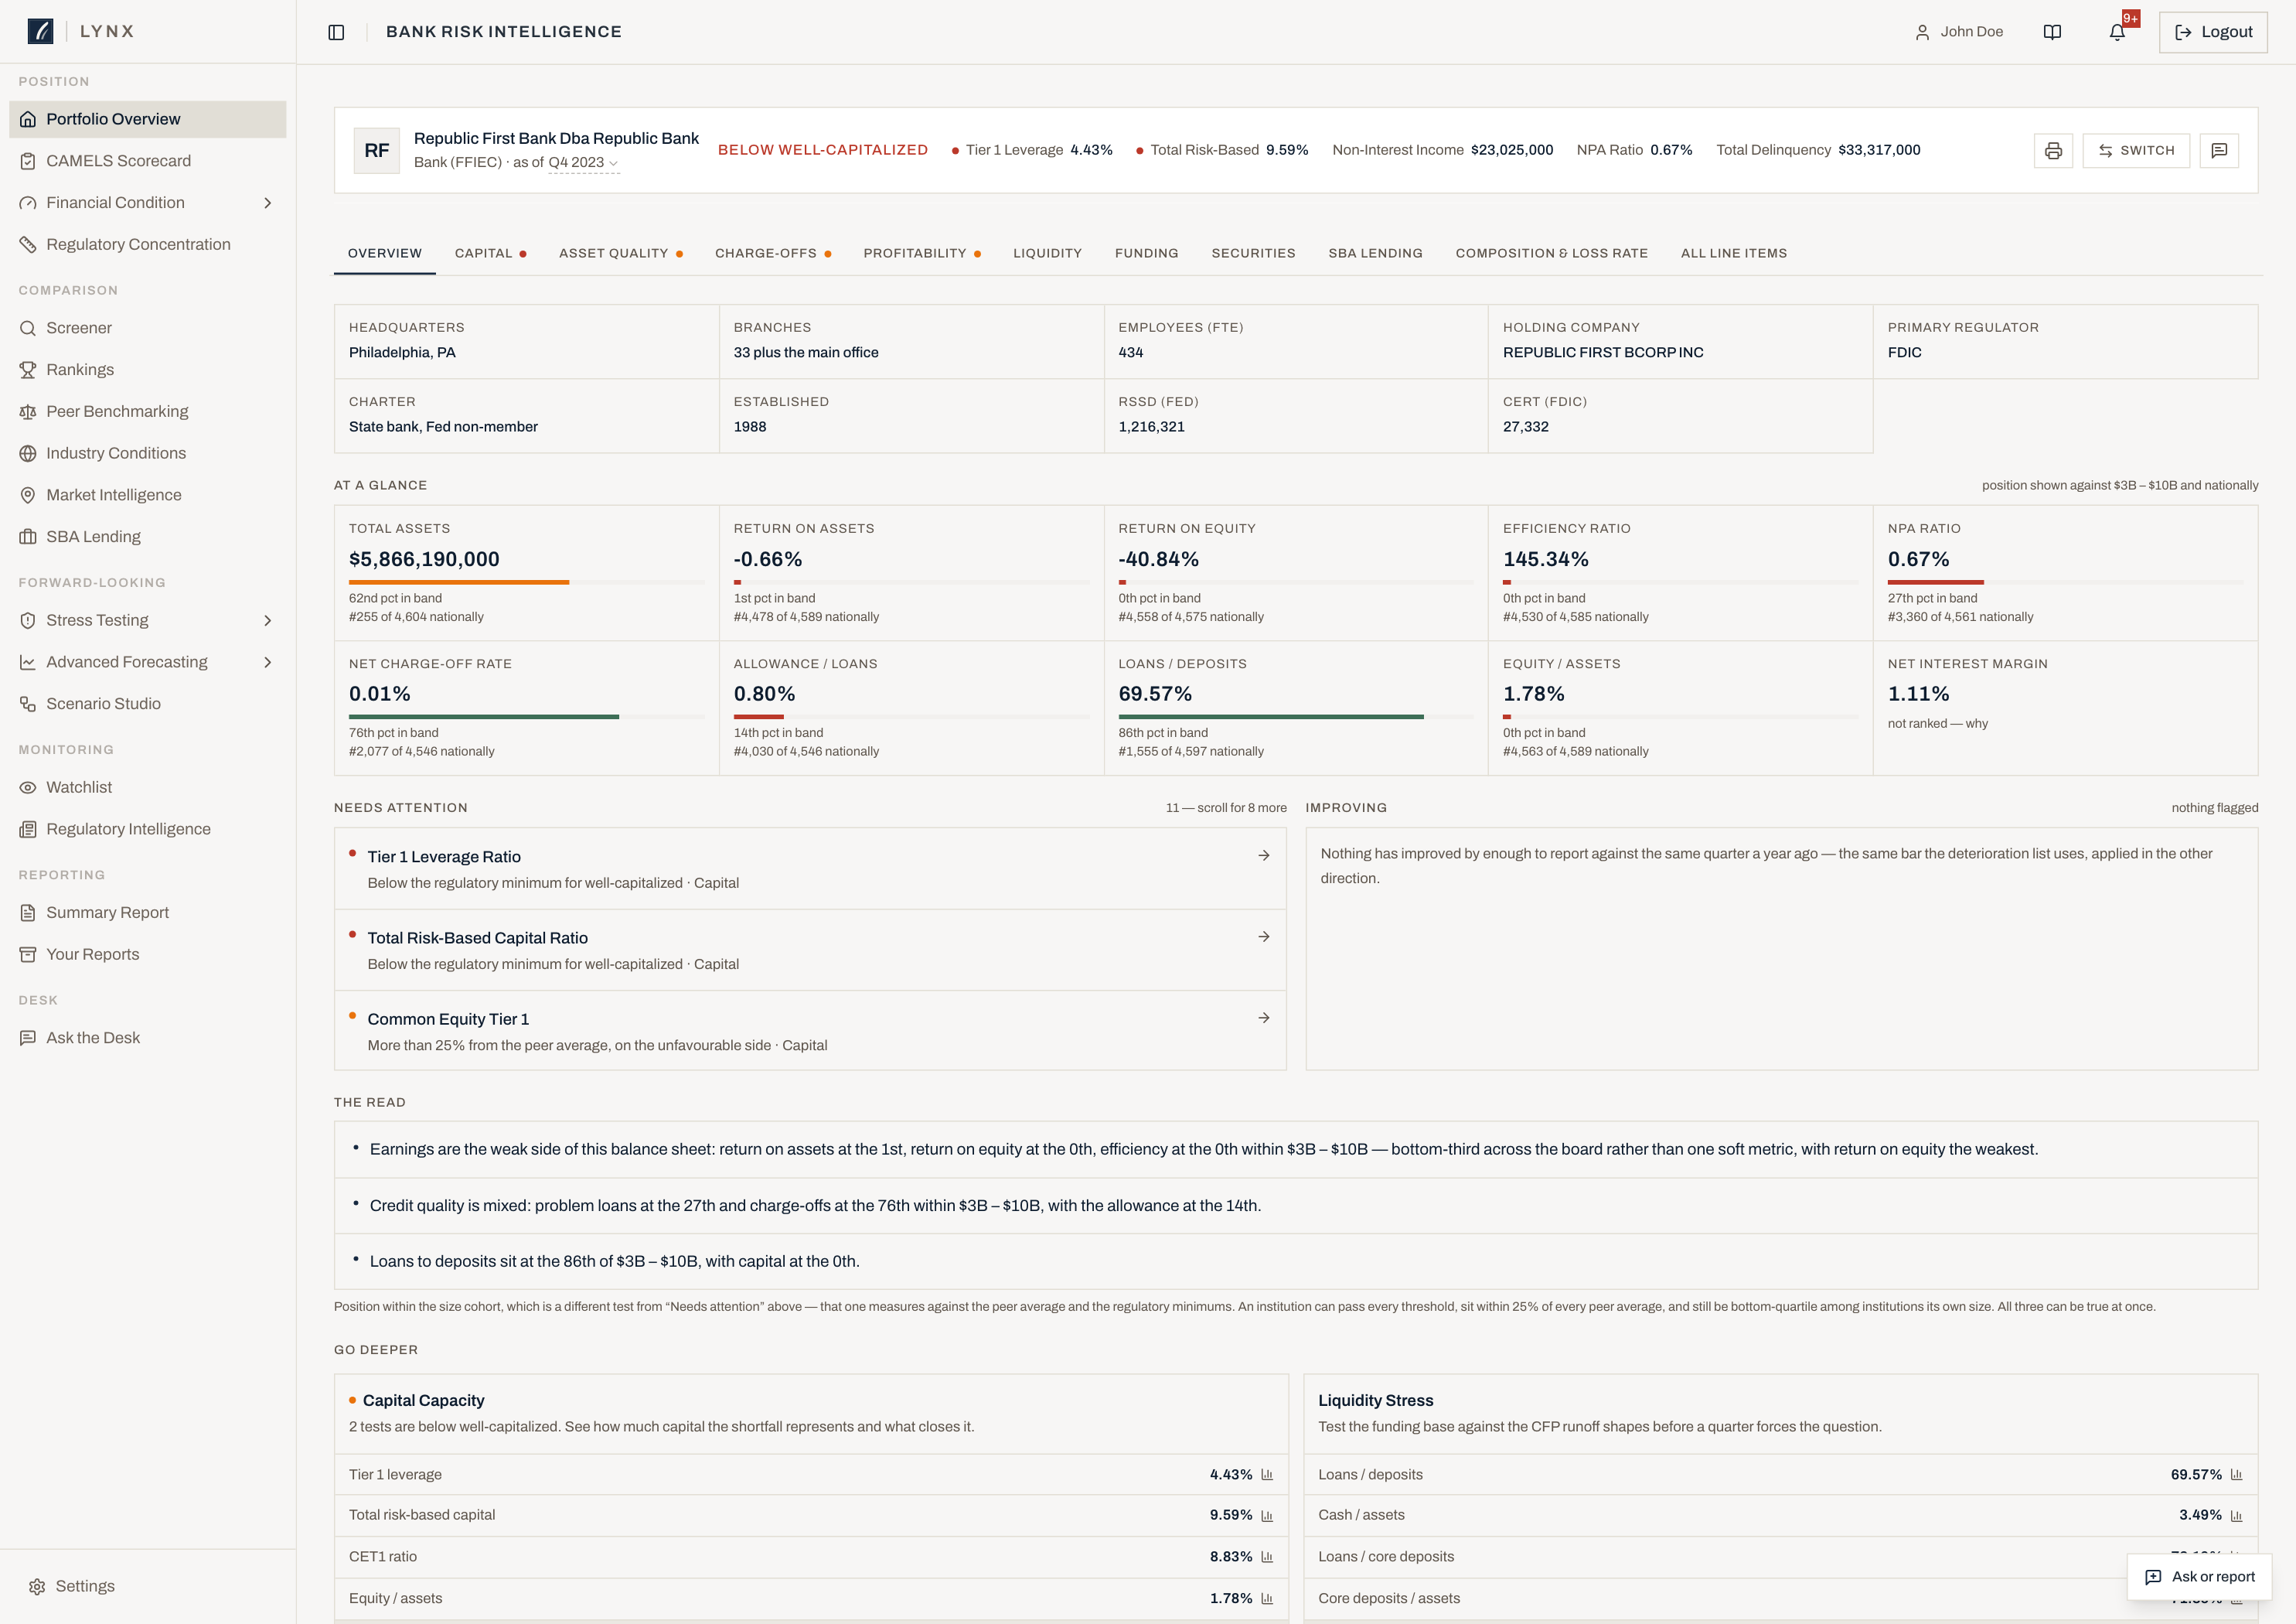
Task: Open the comment icon beside Switch
Action: tap(2219, 150)
